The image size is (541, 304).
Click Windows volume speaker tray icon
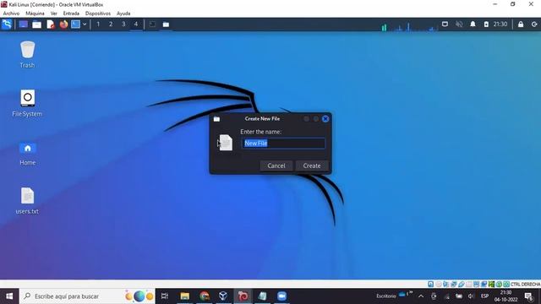coord(471,296)
